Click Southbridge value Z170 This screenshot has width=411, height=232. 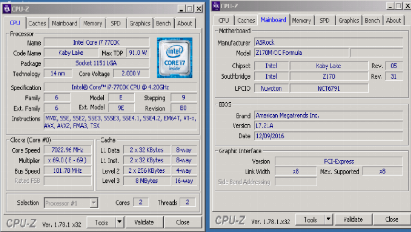(x=329, y=76)
